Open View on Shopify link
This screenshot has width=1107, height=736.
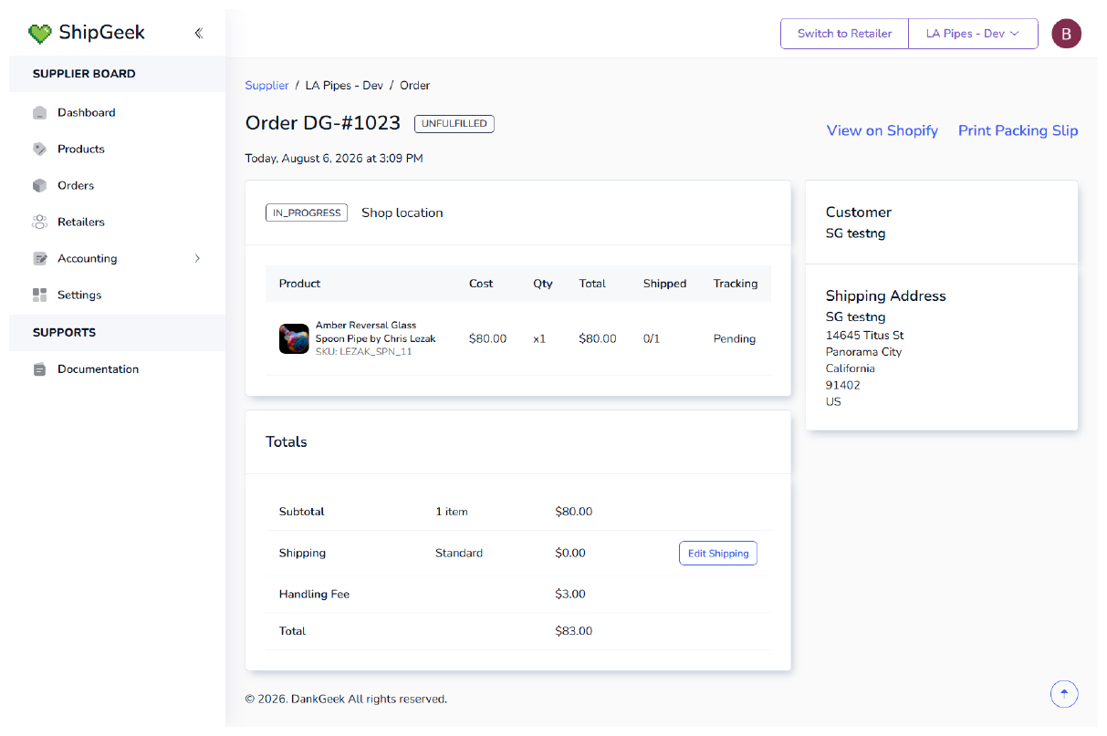point(882,130)
